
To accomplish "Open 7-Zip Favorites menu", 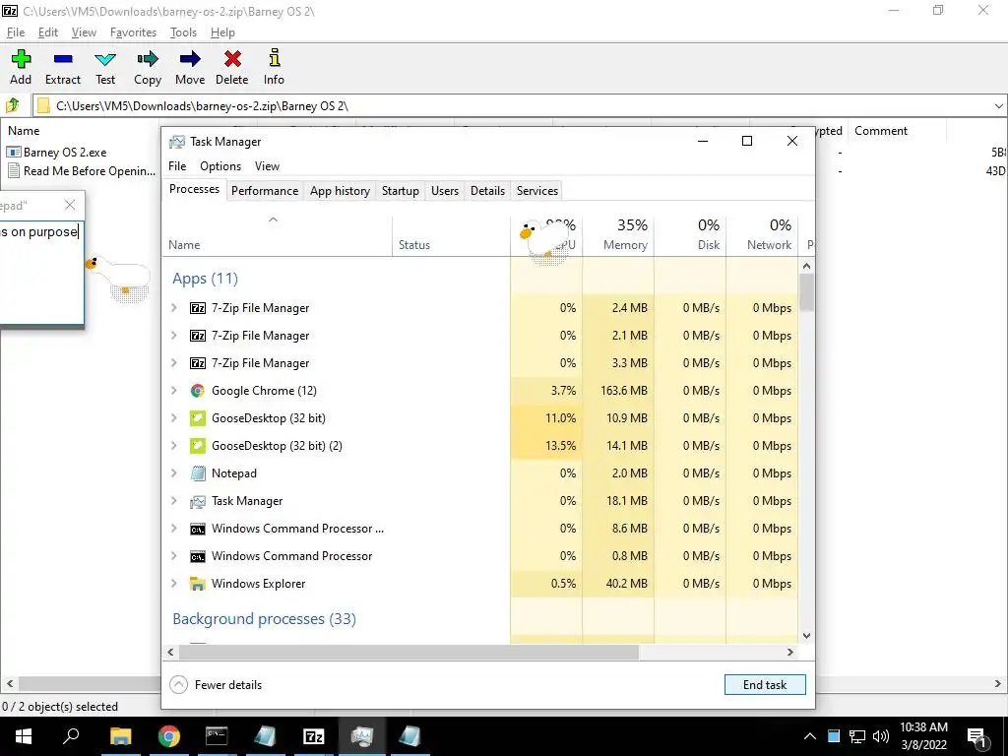I will (133, 32).
